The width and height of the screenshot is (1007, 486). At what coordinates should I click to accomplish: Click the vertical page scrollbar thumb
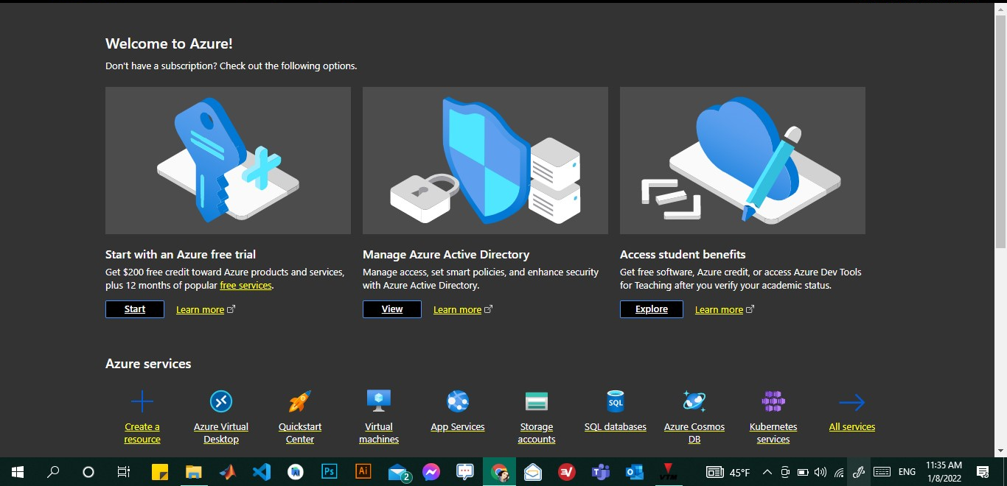click(x=1000, y=133)
